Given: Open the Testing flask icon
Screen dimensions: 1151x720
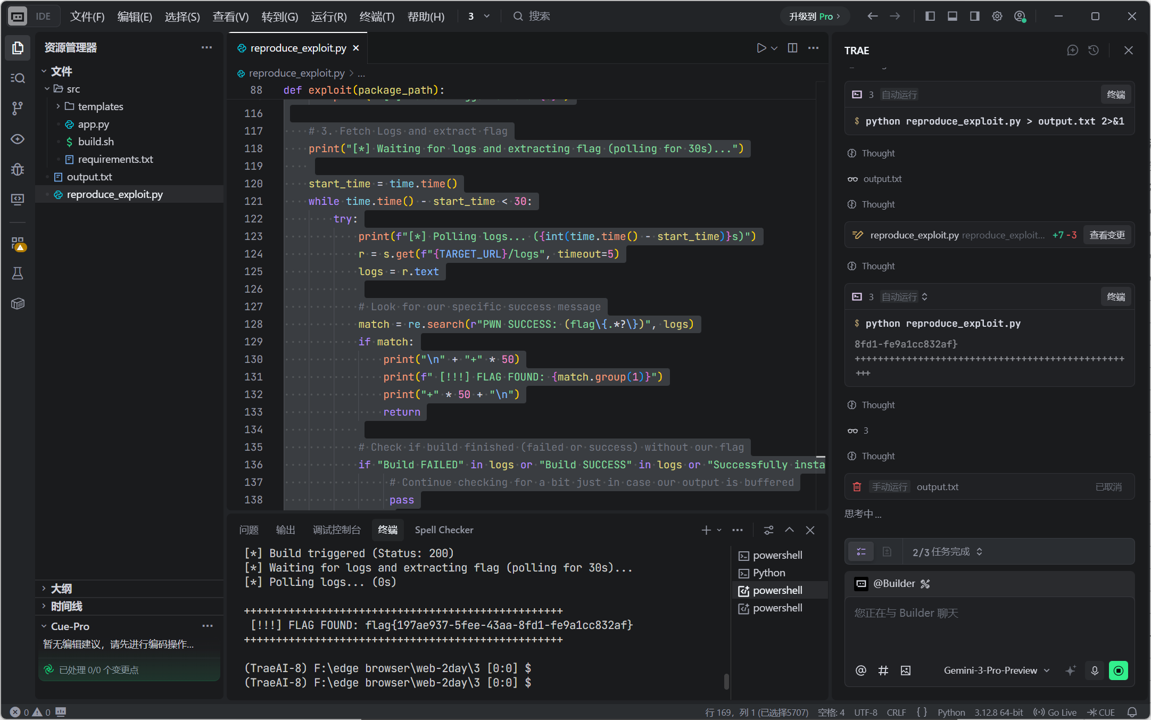Looking at the screenshot, I should pyautogui.click(x=18, y=273).
